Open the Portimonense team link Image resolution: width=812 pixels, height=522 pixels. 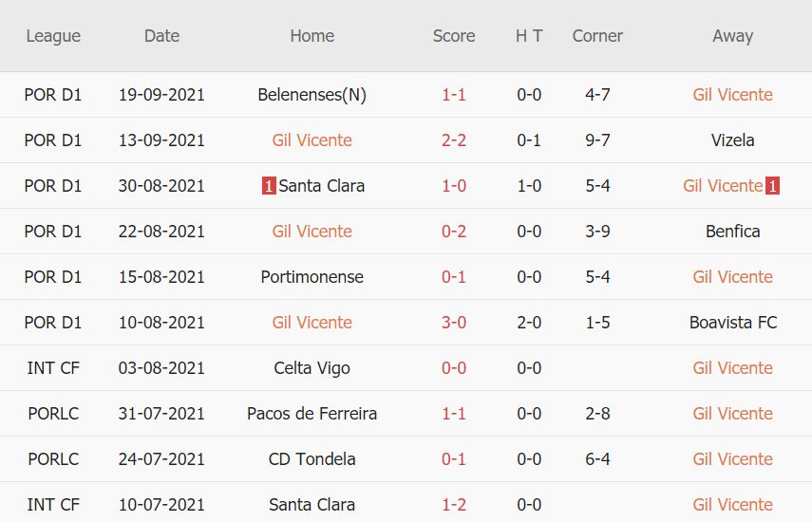312,277
